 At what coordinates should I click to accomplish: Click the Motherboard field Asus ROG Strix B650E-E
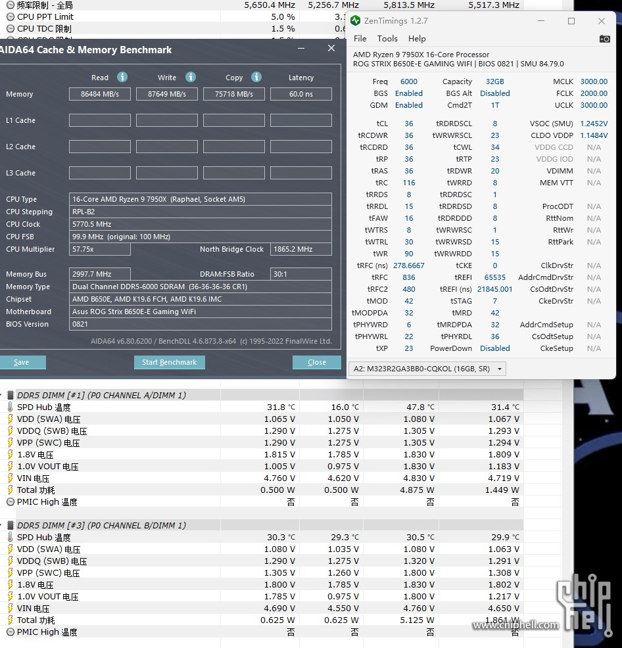(x=200, y=312)
